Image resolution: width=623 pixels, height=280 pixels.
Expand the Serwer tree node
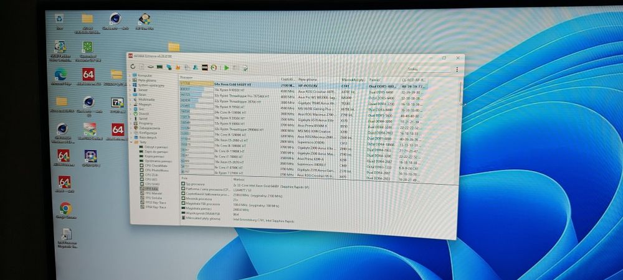130,90
